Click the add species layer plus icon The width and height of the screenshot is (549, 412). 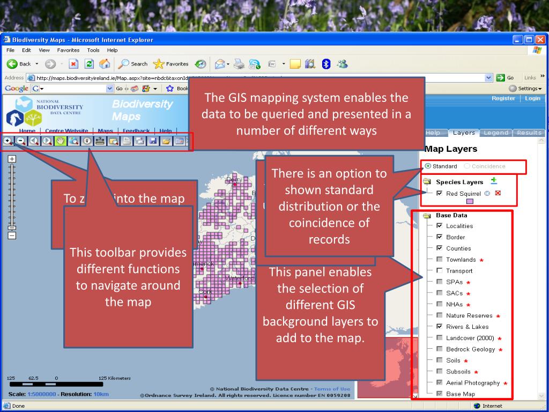(494, 181)
